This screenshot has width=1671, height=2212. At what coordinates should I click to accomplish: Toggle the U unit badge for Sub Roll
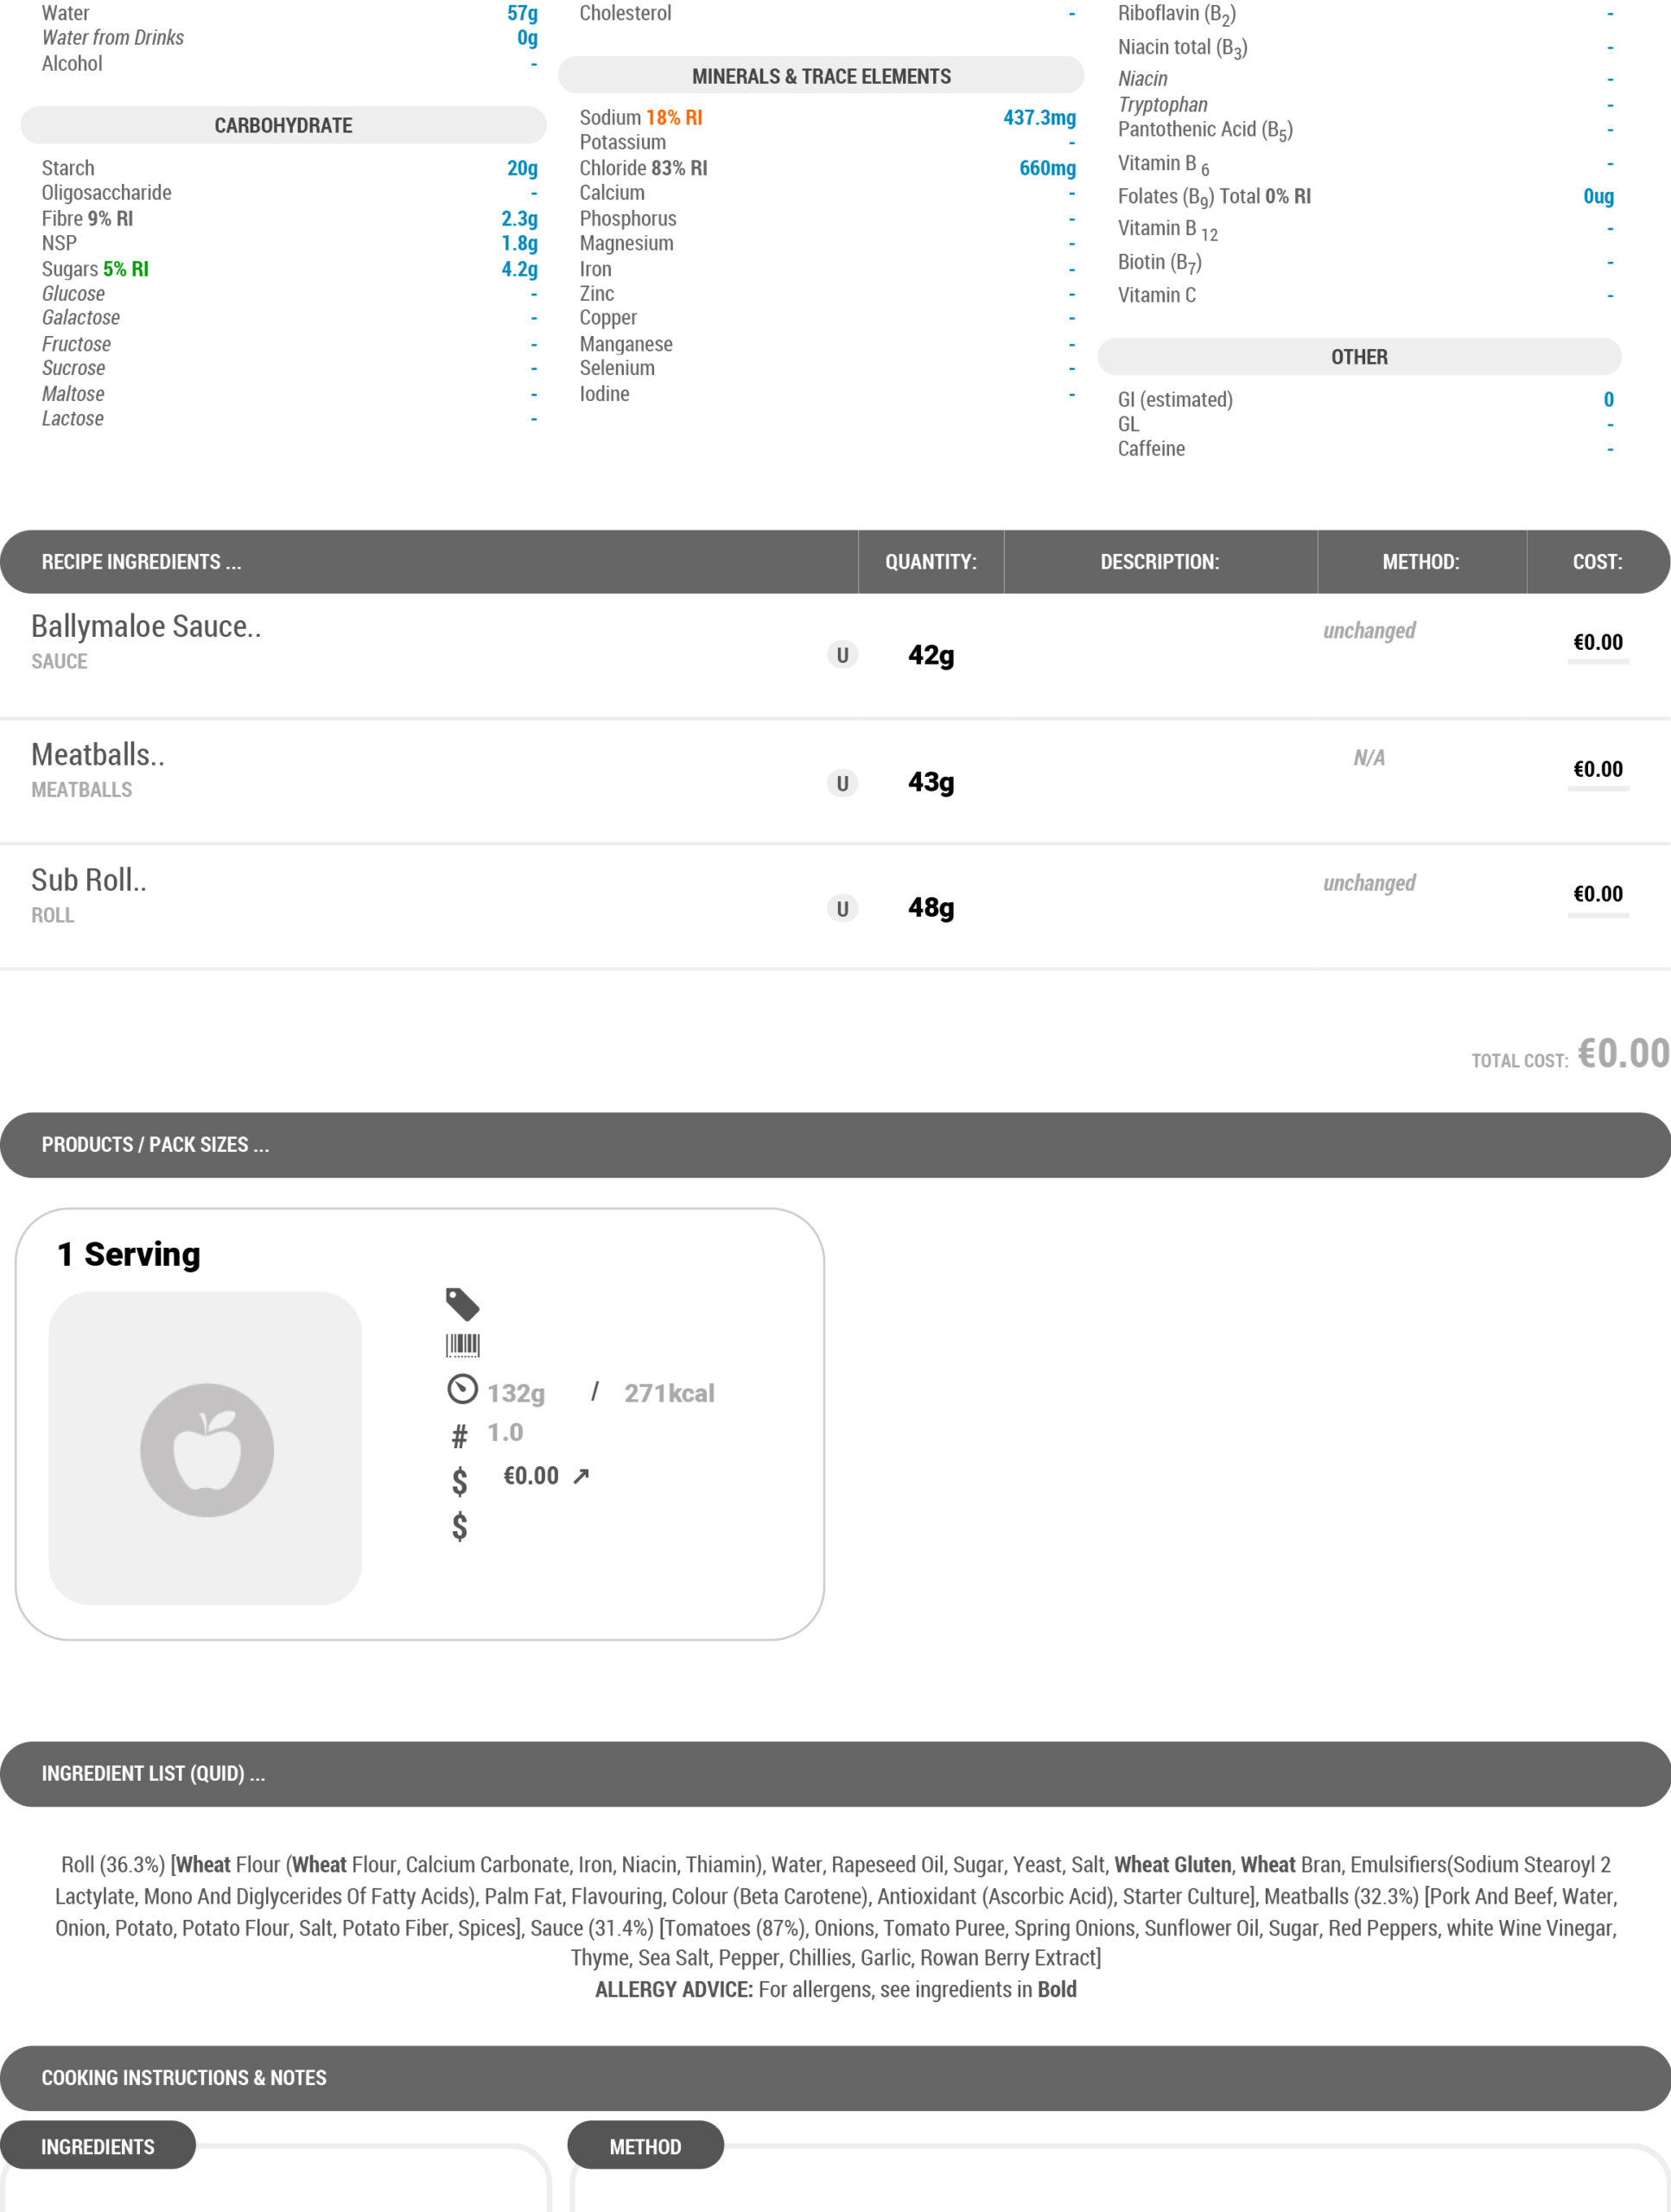pos(842,908)
